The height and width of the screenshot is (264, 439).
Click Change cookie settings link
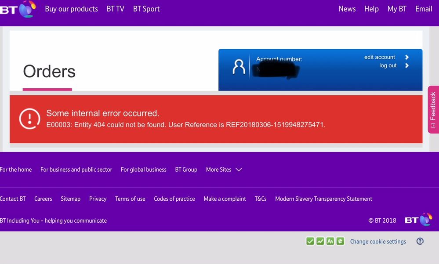pos(378,242)
